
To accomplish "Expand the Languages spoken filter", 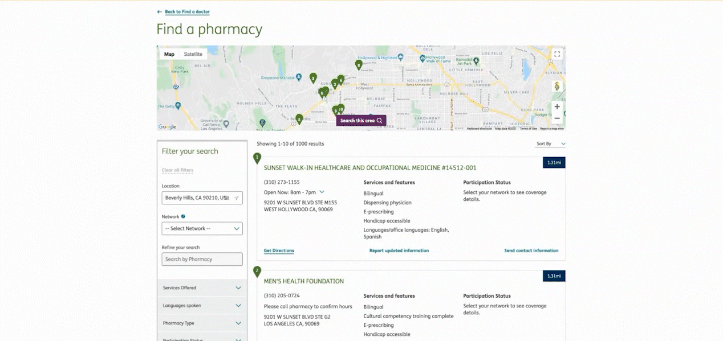I will point(202,306).
